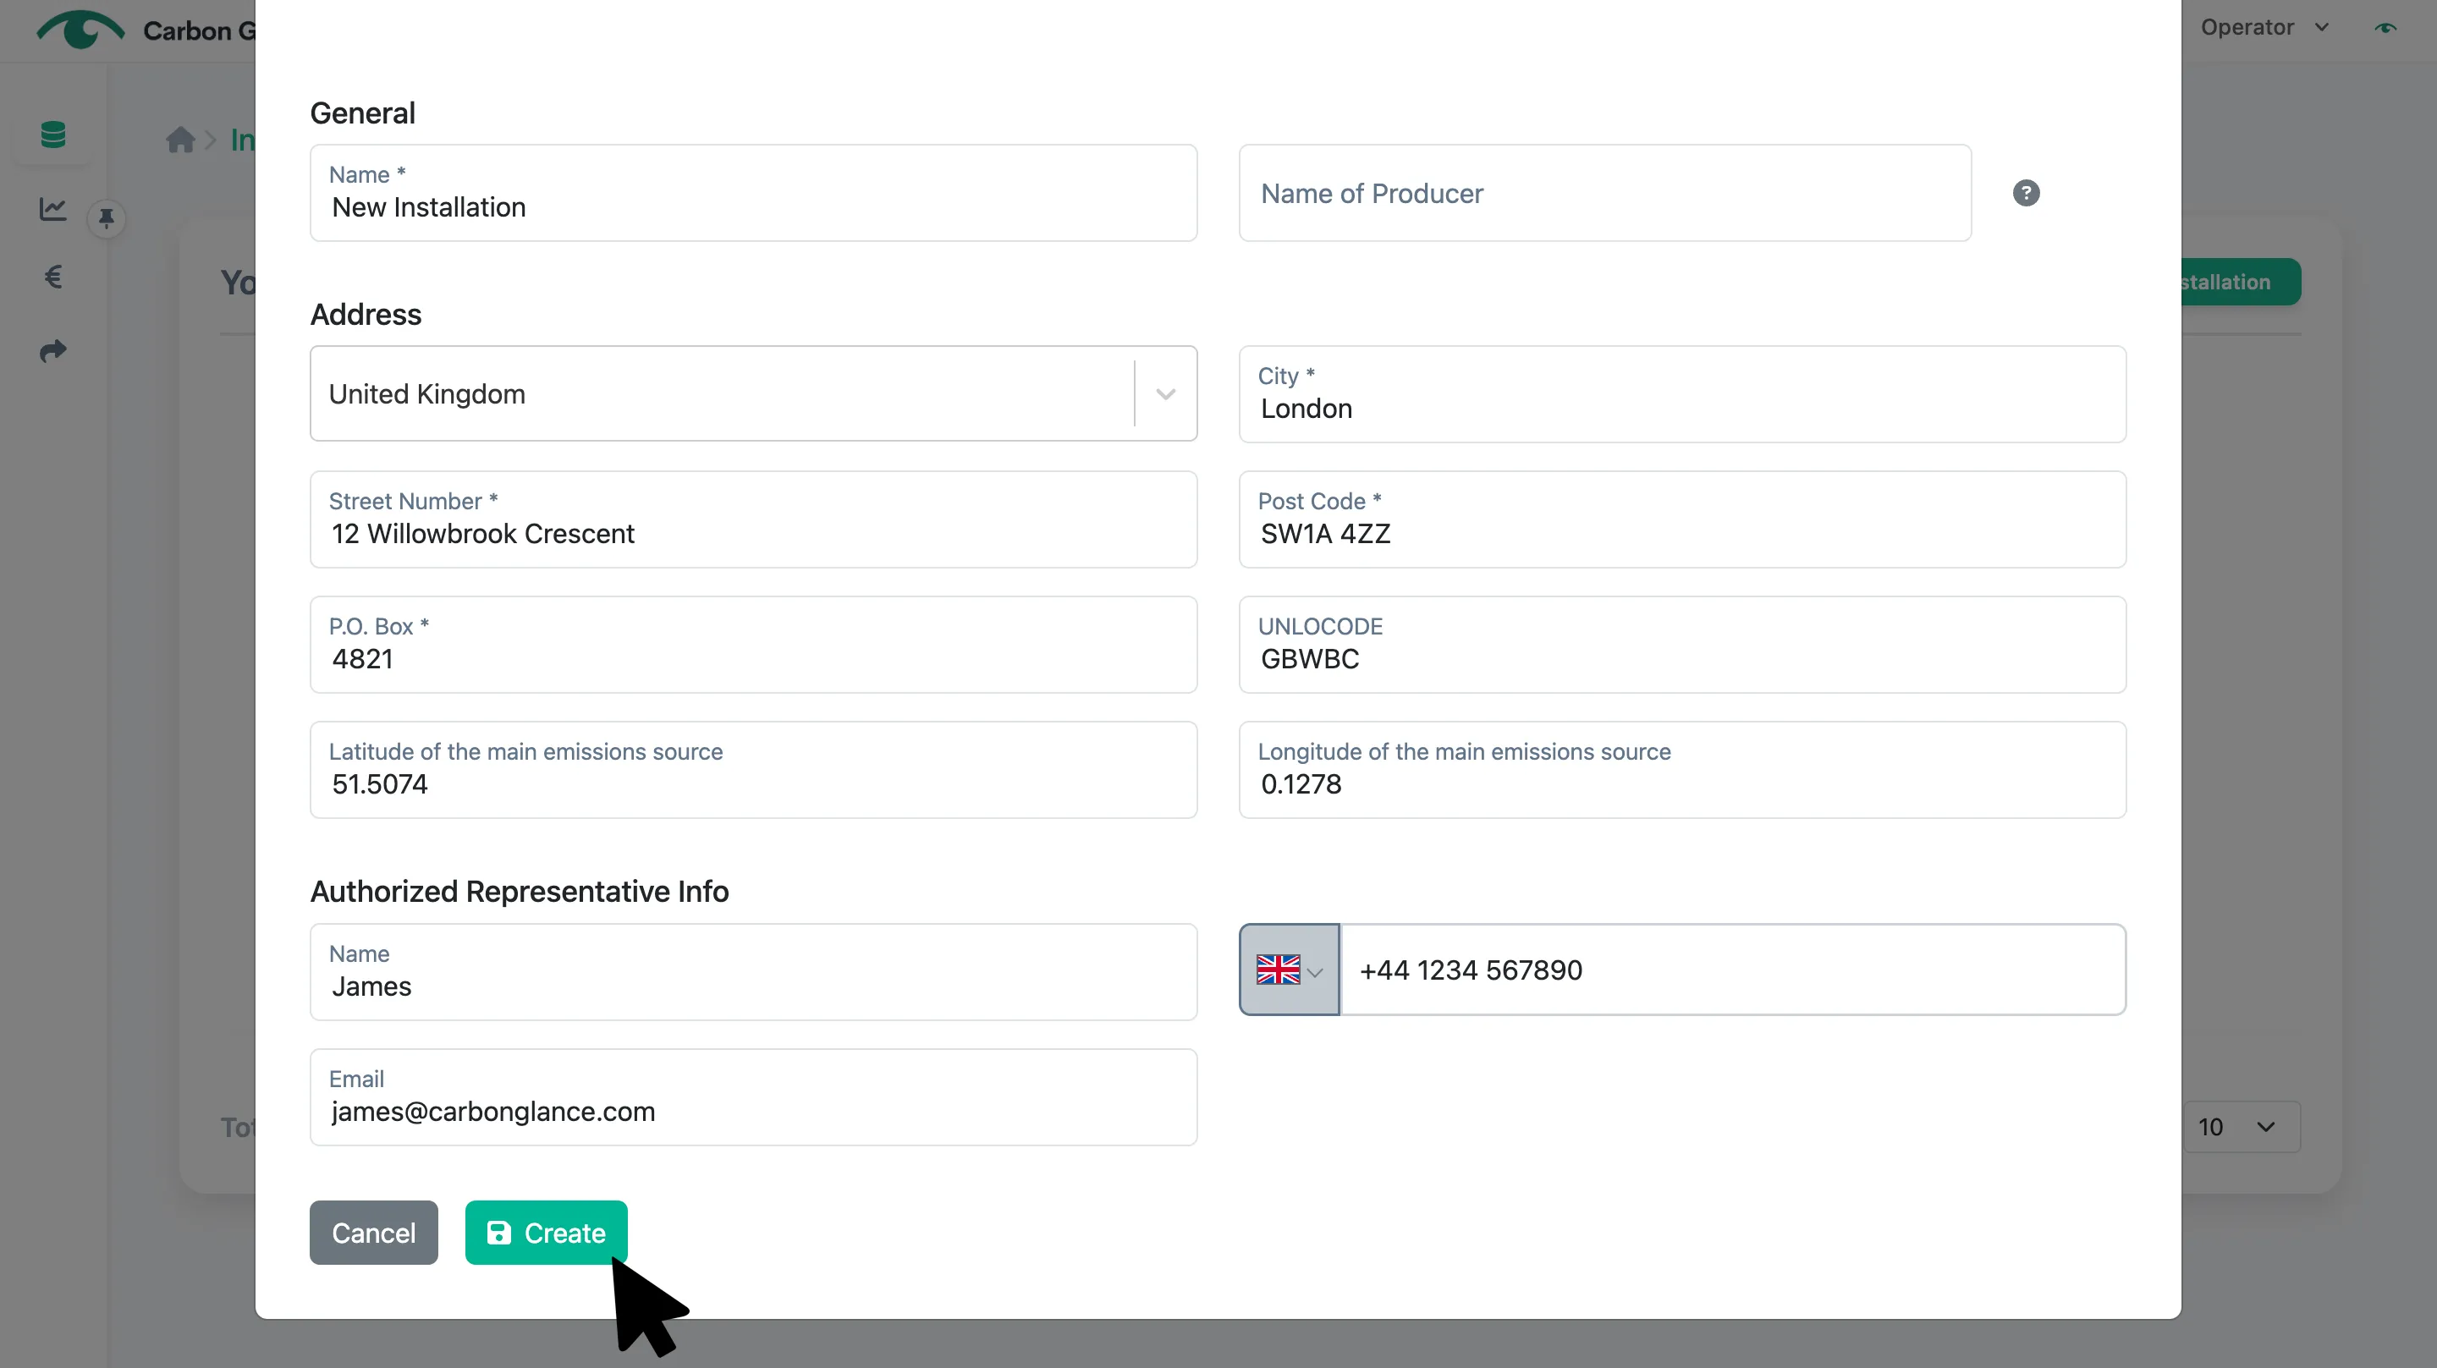The height and width of the screenshot is (1368, 2437).
Task: Click the General section heading
Action: [x=362, y=113]
